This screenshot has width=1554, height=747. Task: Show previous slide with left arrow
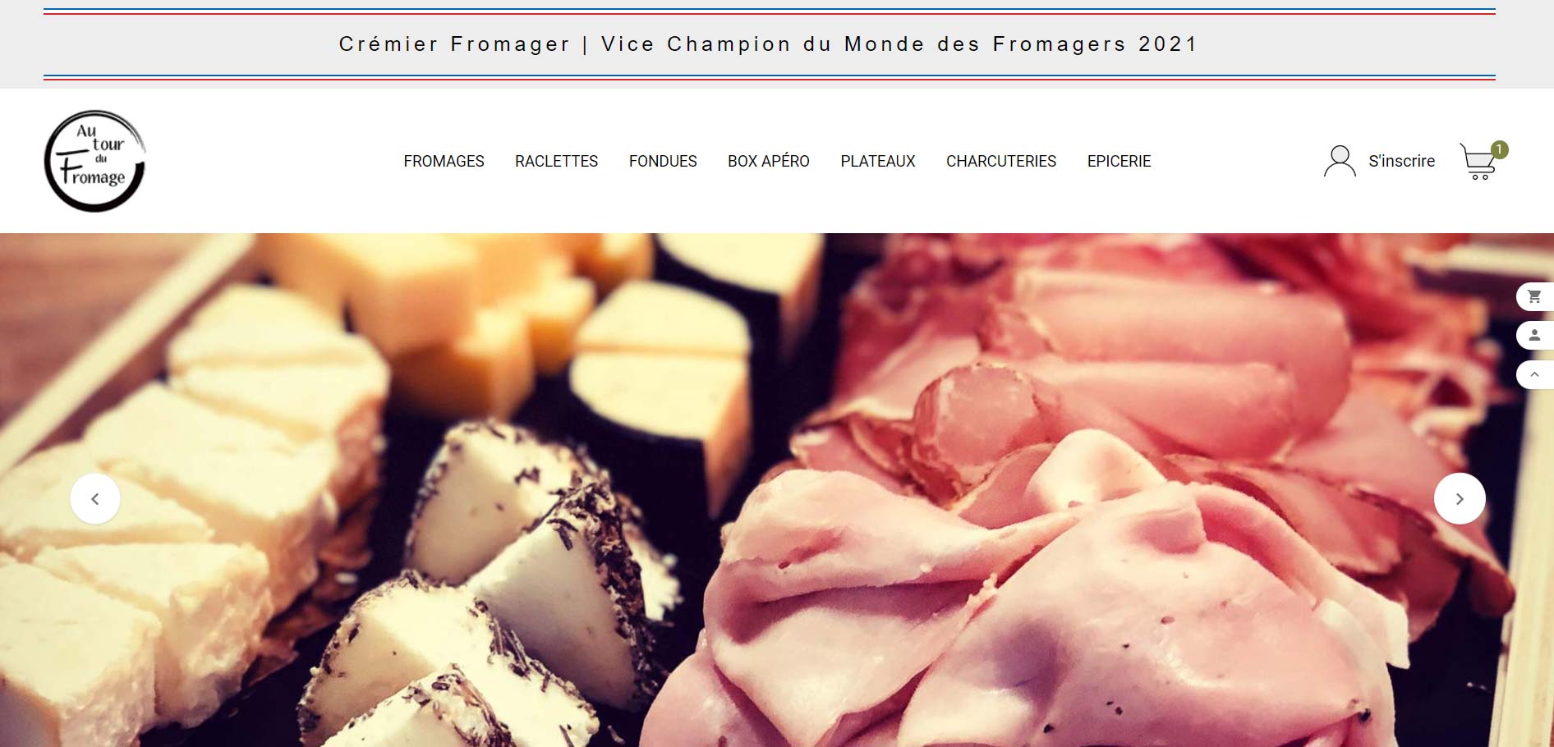(95, 498)
